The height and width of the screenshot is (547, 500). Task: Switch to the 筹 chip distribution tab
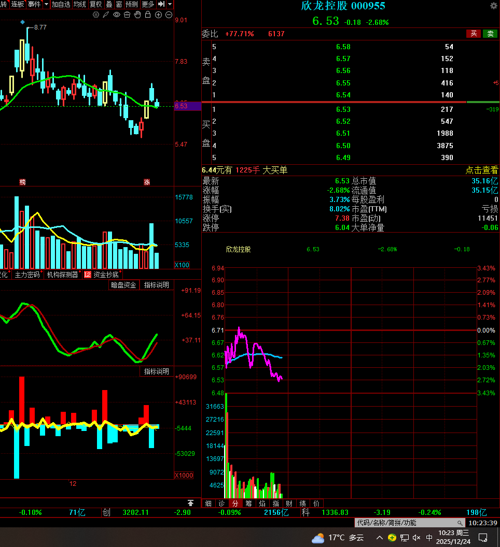248,503
